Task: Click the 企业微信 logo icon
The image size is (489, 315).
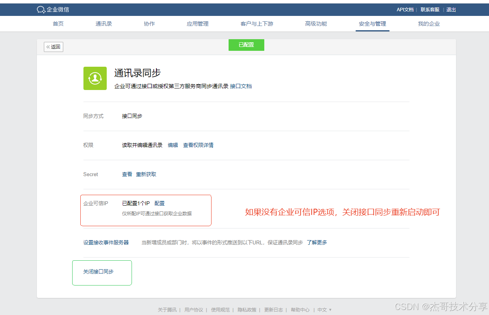Action: point(41,10)
